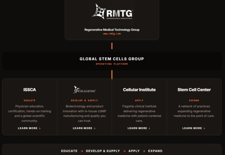Click the Expand label in Stem Cell Center card
Viewport: 225px width, 155px height.
coord(194,100)
